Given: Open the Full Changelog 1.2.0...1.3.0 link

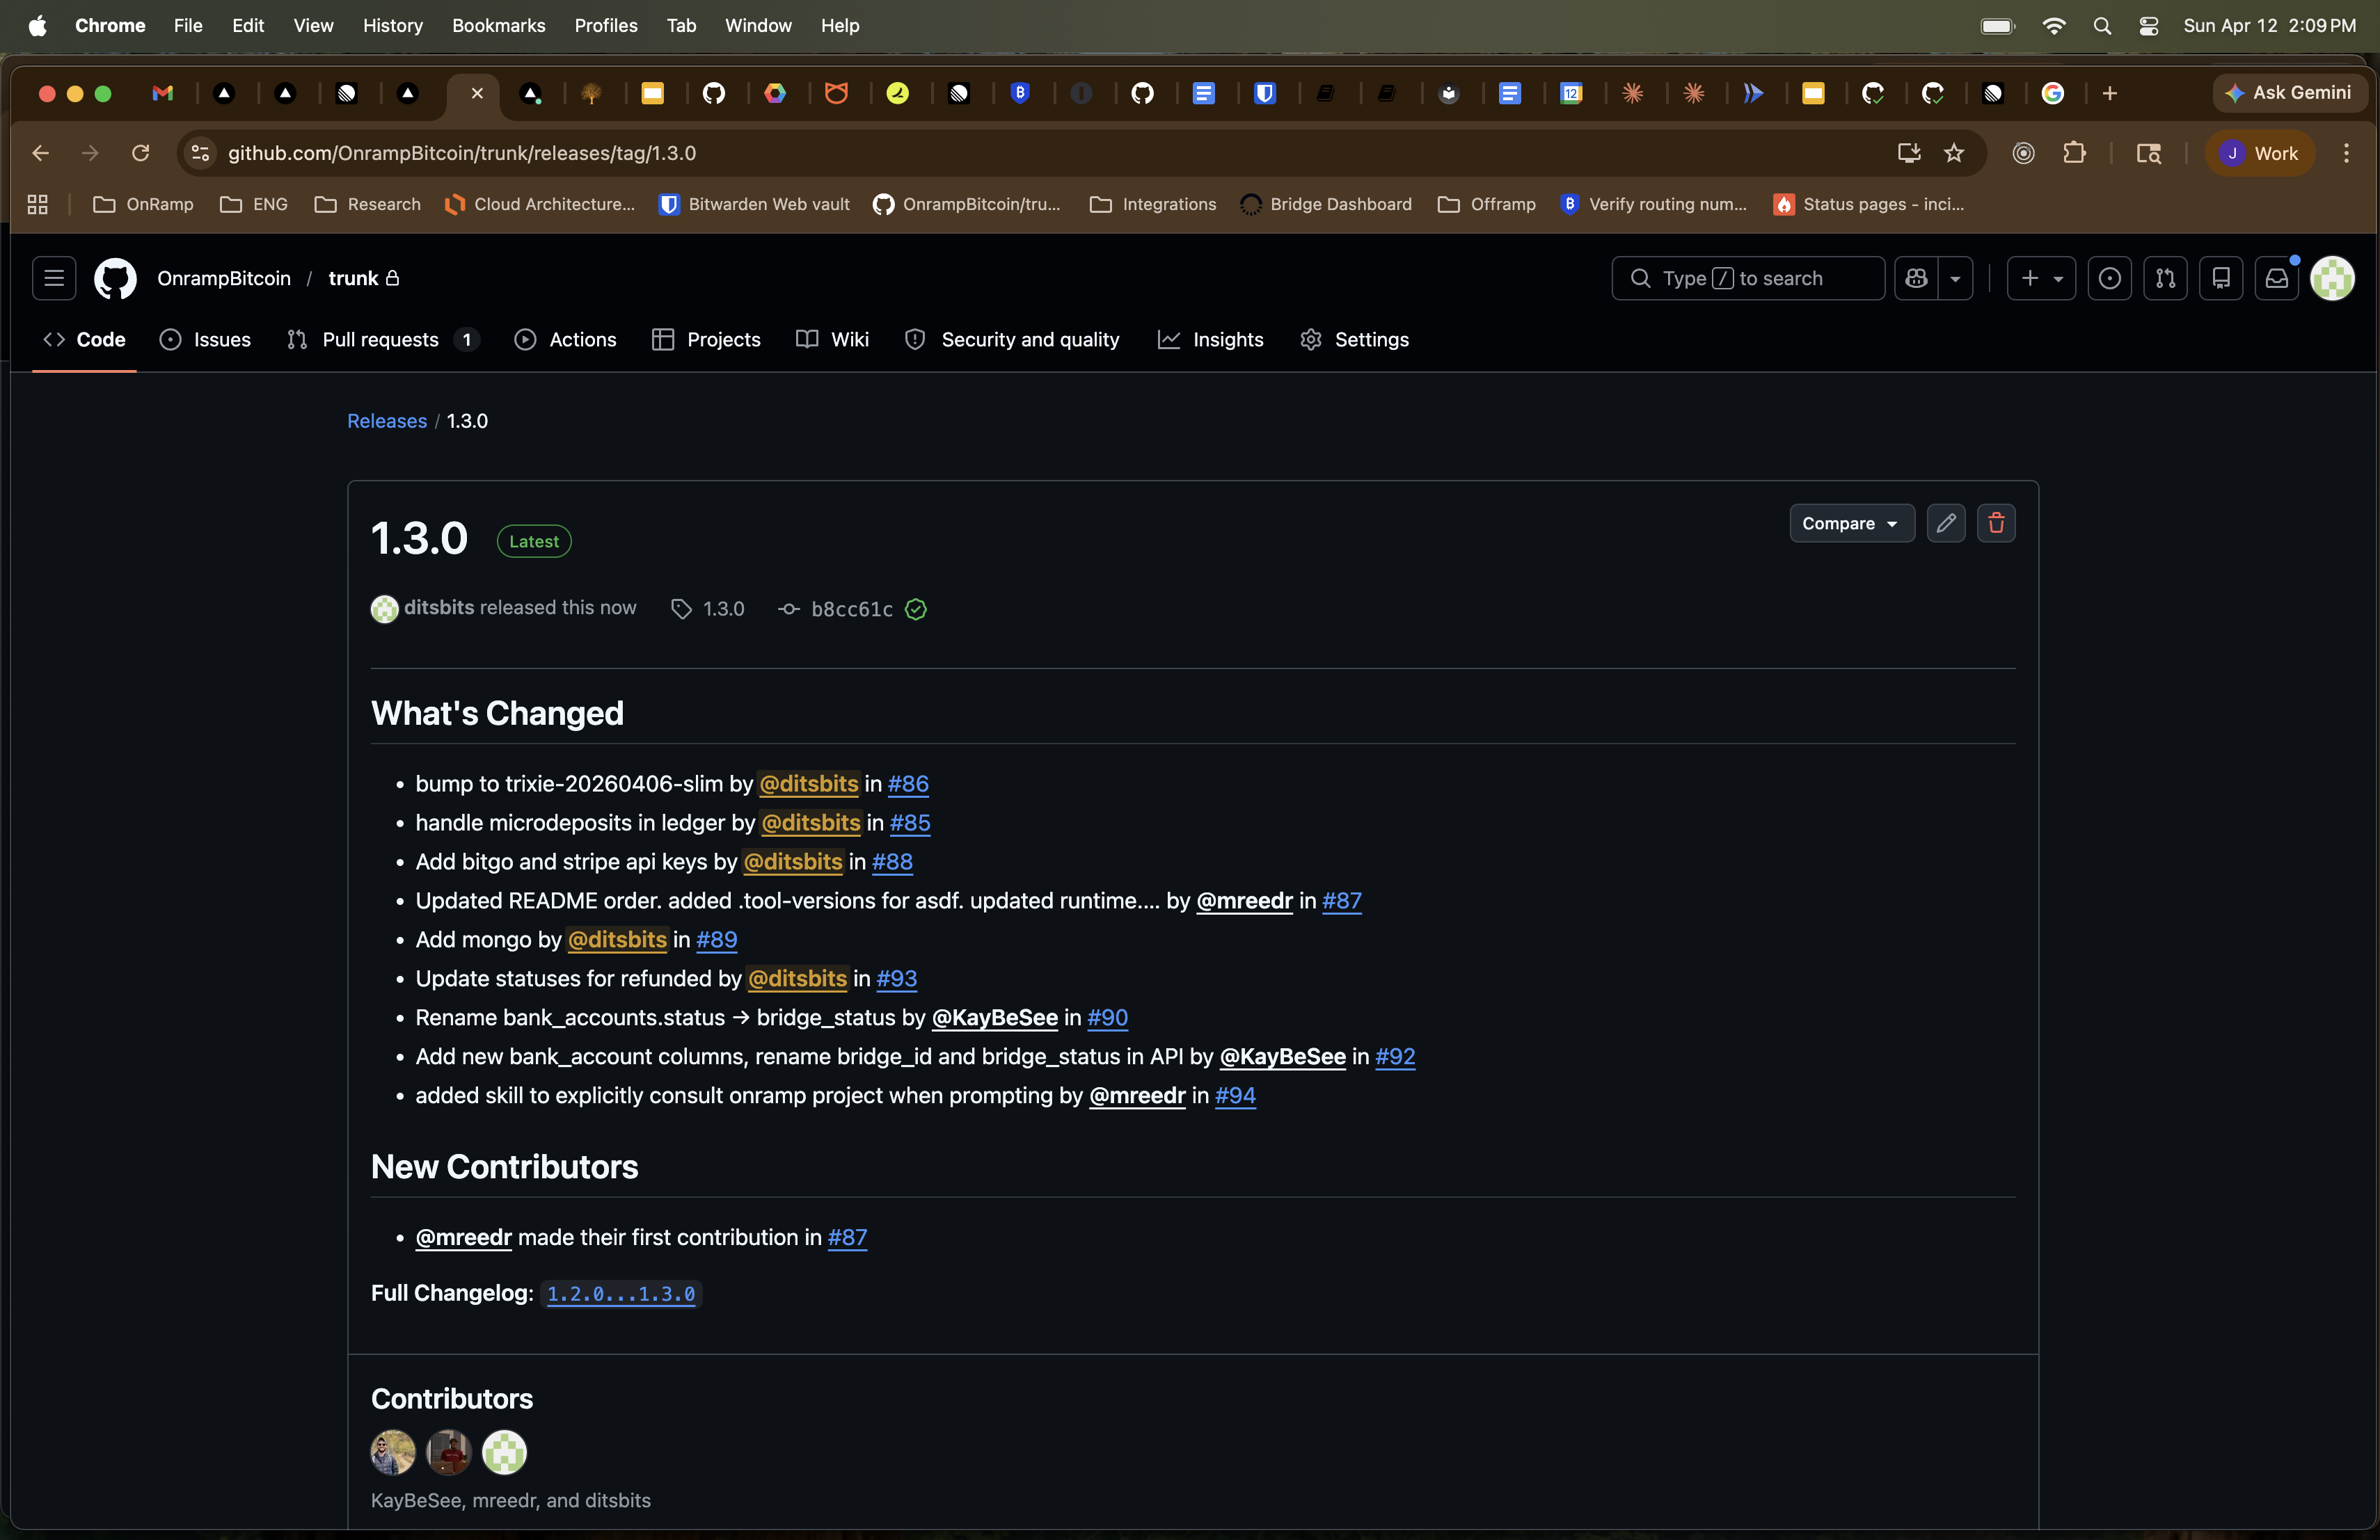Looking at the screenshot, I should pyautogui.click(x=620, y=1294).
